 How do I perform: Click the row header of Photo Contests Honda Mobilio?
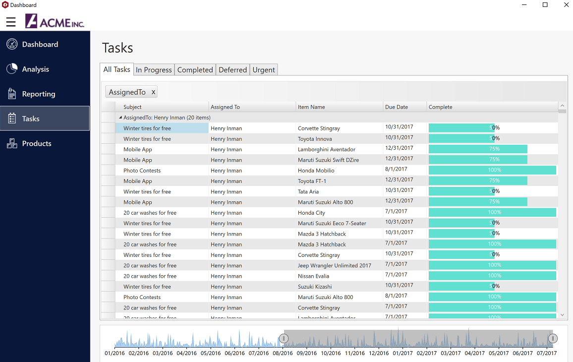108,171
